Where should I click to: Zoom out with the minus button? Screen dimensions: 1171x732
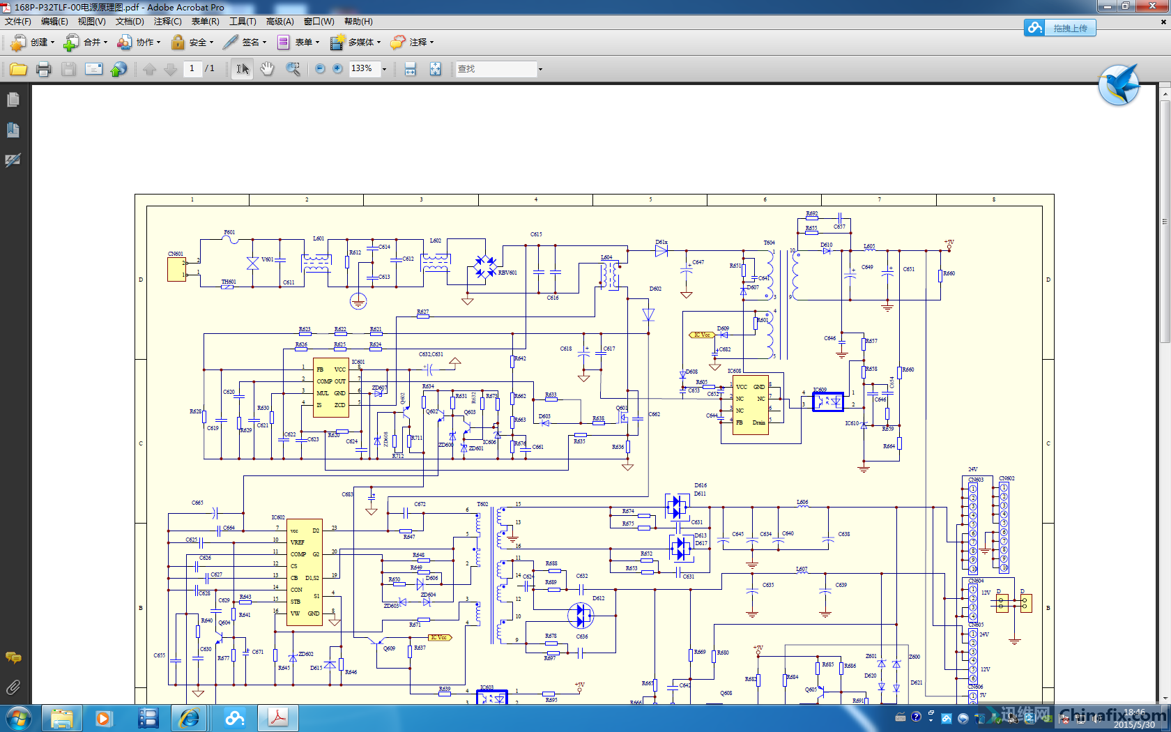320,69
